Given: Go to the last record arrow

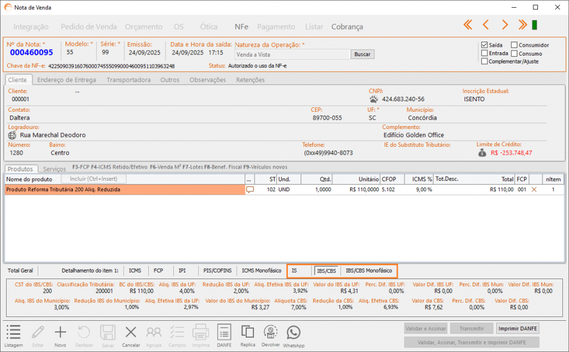Looking at the screenshot, I should [522, 24].
